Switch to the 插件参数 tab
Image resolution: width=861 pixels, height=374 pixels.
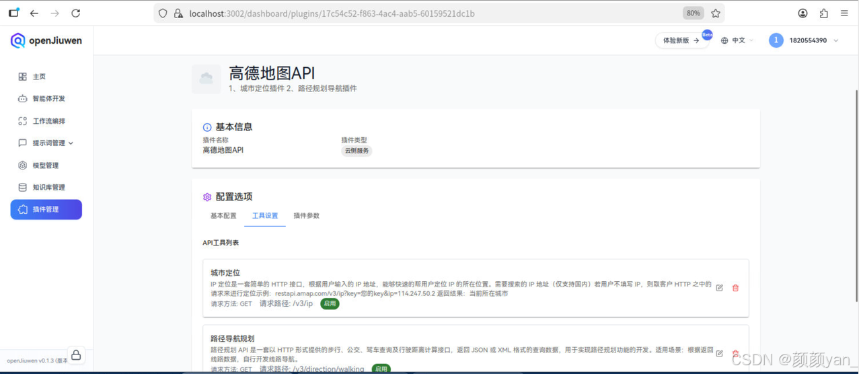tap(307, 216)
